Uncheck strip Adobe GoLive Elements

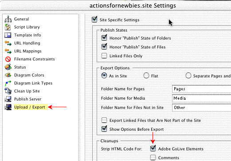[x=153, y=149]
